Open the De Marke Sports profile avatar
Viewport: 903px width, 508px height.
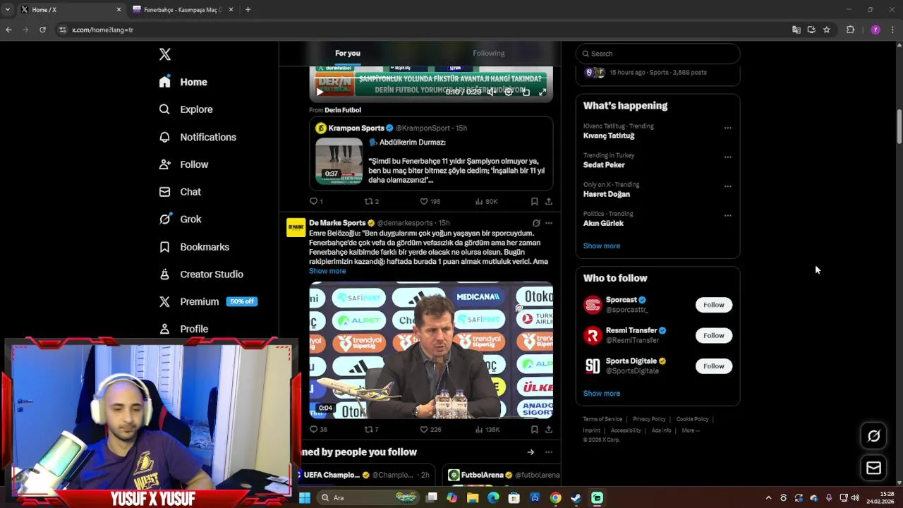pos(296,227)
